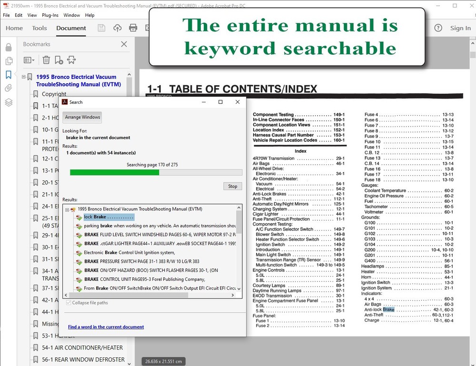Select 'parking brake when working' search result
The width and height of the screenshot is (476, 366).
[159, 226]
